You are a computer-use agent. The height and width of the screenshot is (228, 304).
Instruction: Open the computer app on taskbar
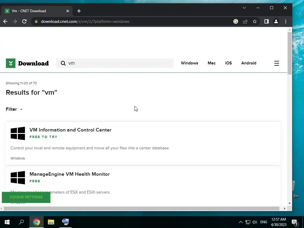(x=65, y=222)
